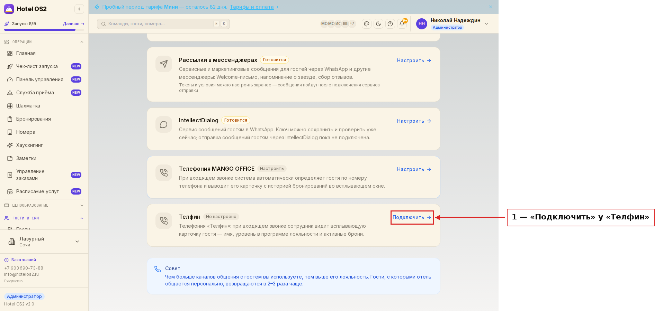This screenshot has height=311, width=663.
Task: Open Панель управления in the sidebar
Action: click(44, 79)
